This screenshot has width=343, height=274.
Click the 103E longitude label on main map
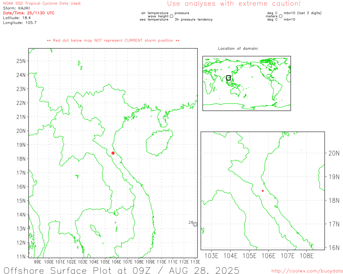point(83,262)
